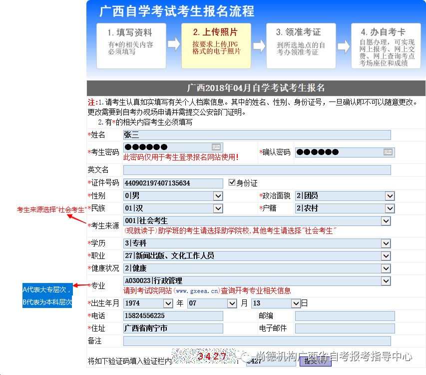The height and width of the screenshot is (375, 426).
Task: Select step 3 领准考证 box
Action: pos(301,45)
